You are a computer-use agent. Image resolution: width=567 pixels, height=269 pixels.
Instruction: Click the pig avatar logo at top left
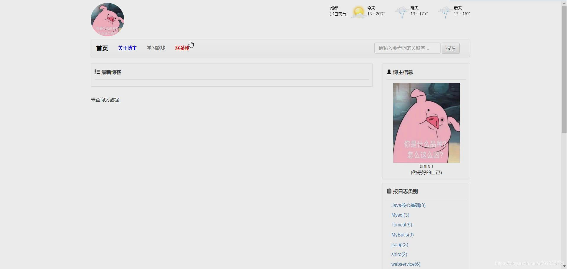(x=107, y=20)
